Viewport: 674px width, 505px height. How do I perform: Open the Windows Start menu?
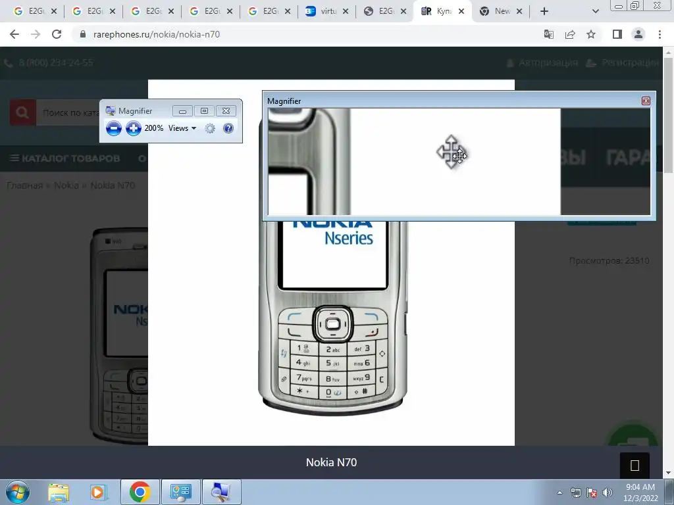(18, 492)
